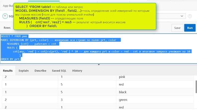Click the 'green' cell in results
The height and width of the screenshot is (110, 197).
point(123,100)
